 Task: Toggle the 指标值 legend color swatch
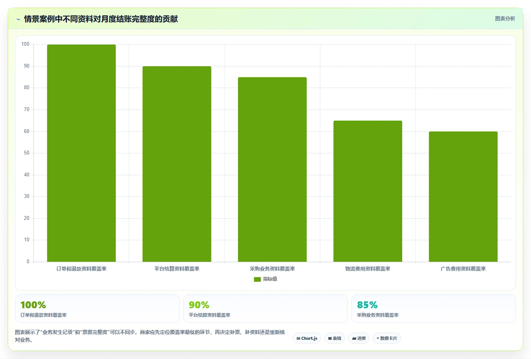tap(257, 279)
